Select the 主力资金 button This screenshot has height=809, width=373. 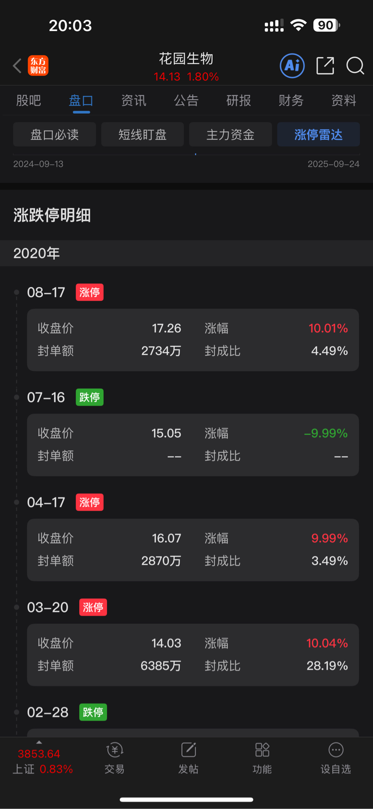(x=230, y=135)
